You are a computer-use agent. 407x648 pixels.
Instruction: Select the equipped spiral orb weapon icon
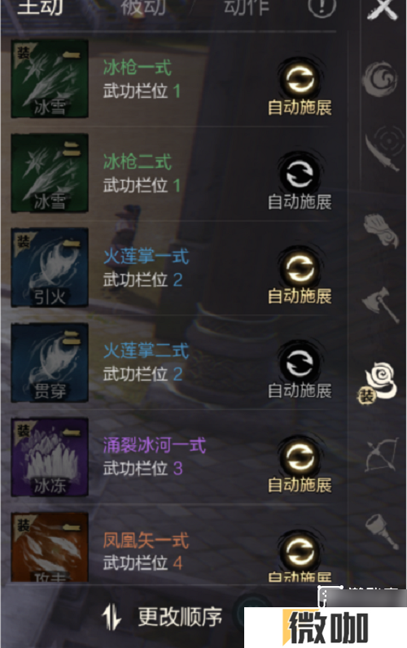[x=379, y=382]
